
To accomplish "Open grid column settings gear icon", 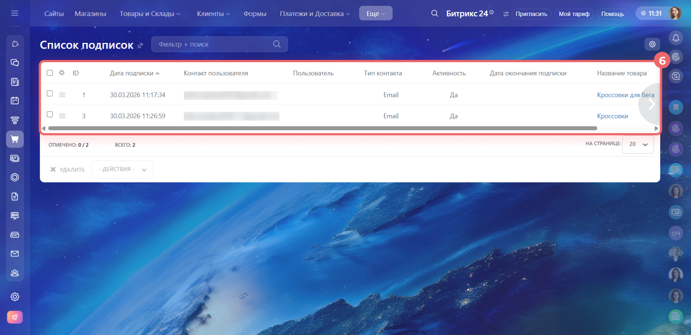I will pyautogui.click(x=62, y=73).
